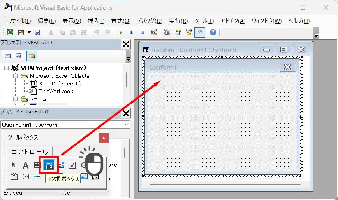Viewport: 338px width, 200px height.
Task: Close the プロジェクト - VBAProject panel
Action: click(x=126, y=44)
